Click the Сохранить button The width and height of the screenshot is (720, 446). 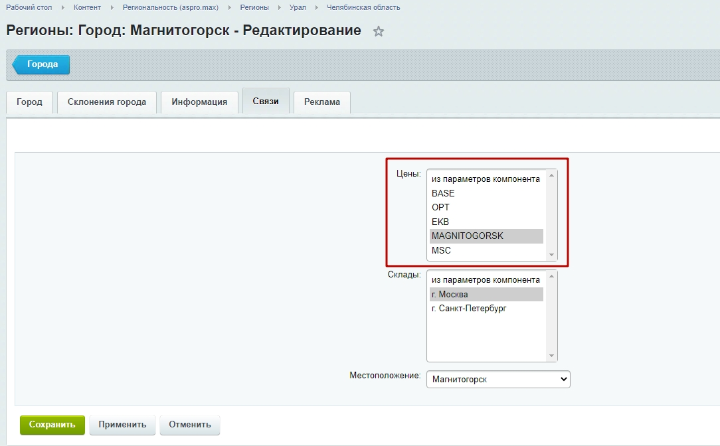pos(52,425)
